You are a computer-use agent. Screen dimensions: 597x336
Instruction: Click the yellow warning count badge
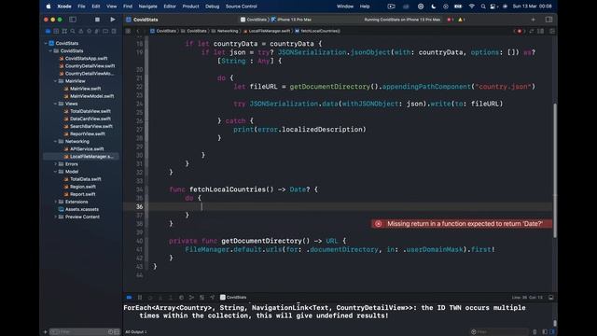tap(462, 20)
